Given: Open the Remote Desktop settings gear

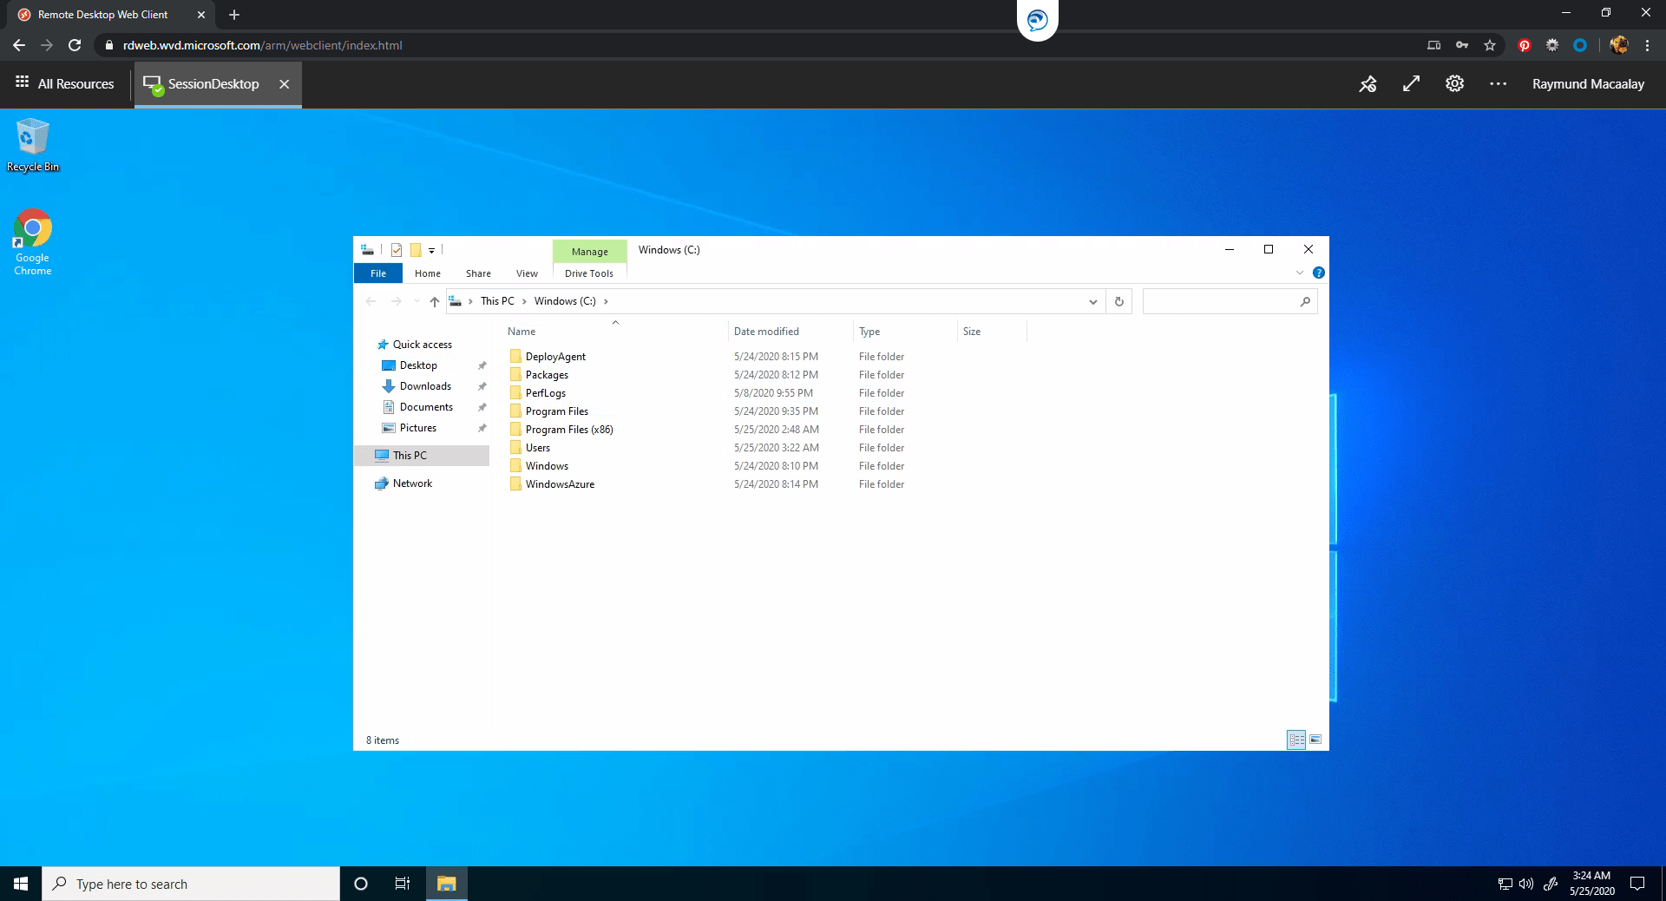Looking at the screenshot, I should pos(1454,84).
